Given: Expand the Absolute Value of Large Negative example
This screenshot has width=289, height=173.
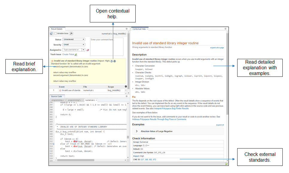Looking at the screenshot, I should click(x=136, y=131).
